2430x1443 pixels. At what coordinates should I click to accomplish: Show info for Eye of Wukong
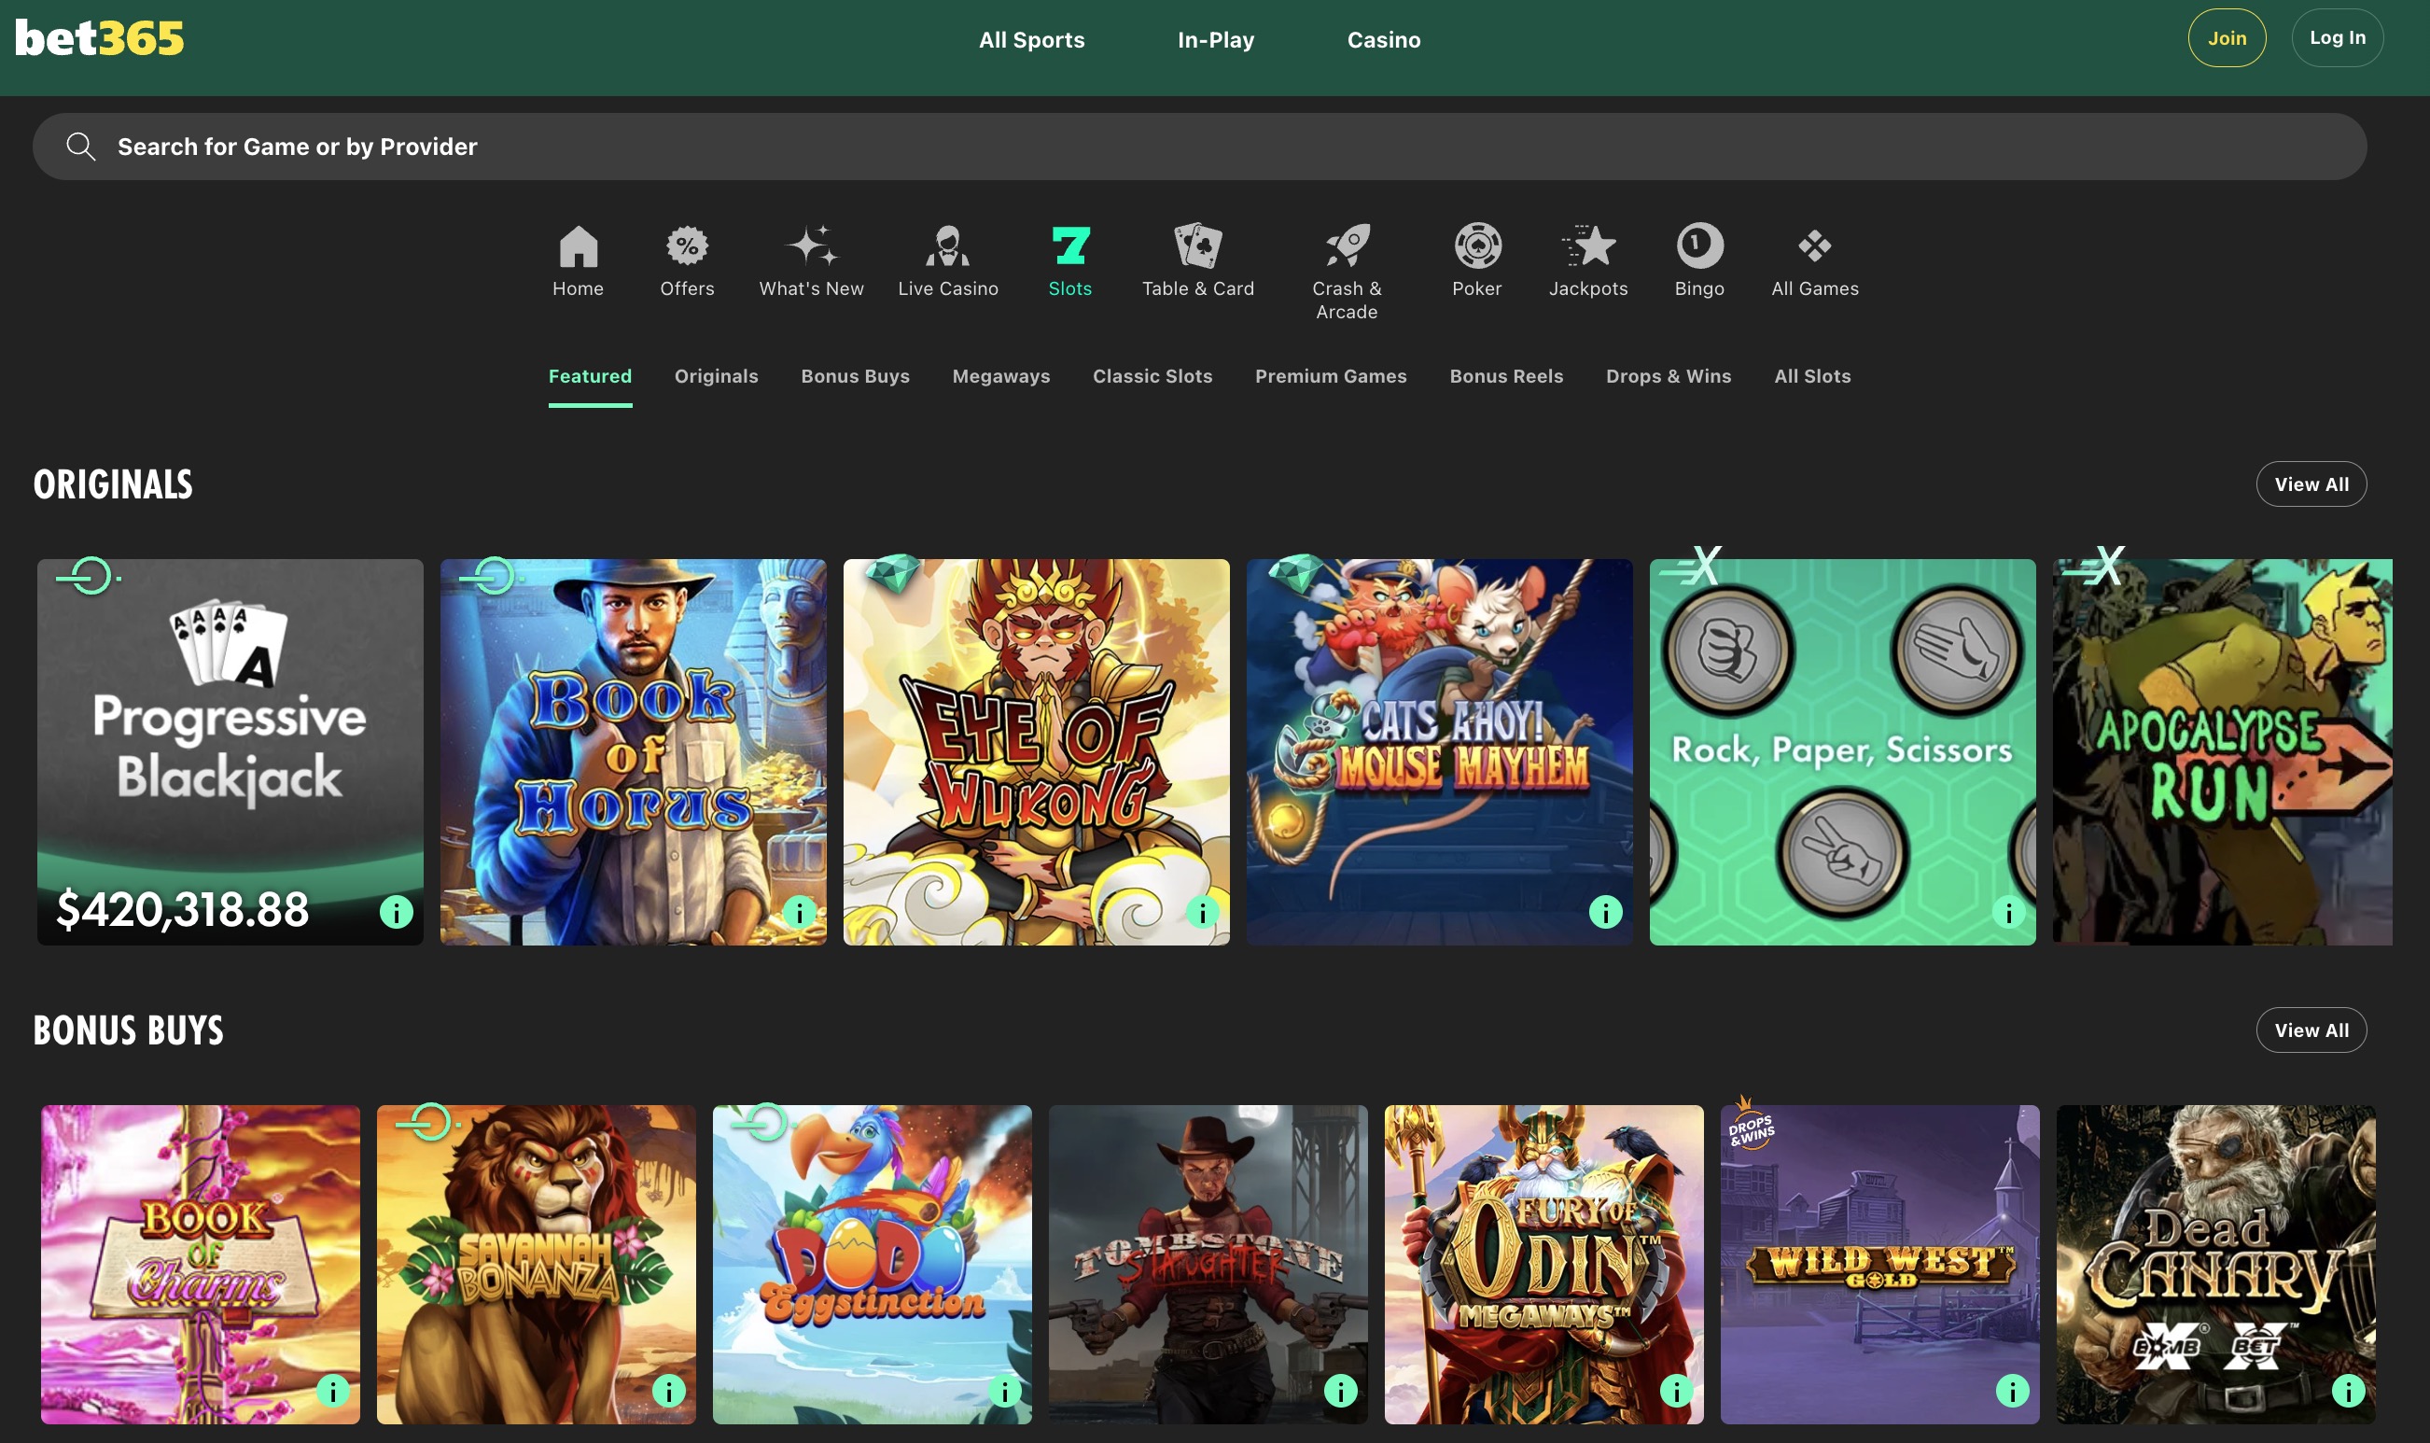pos(1202,912)
